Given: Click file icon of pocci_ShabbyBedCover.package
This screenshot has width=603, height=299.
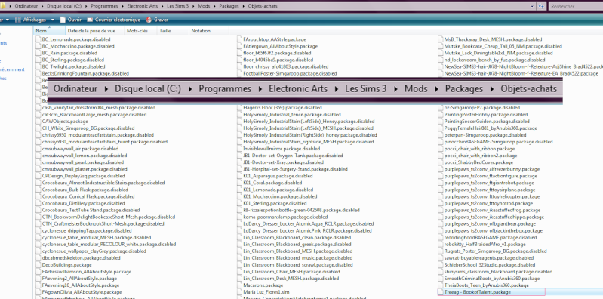Looking at the screenshot, I should point(440,162).
